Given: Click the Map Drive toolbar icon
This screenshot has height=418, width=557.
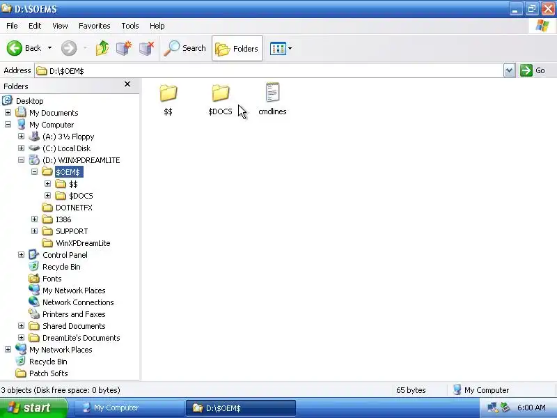Looking at the screenshot, I should coord(124,48).
